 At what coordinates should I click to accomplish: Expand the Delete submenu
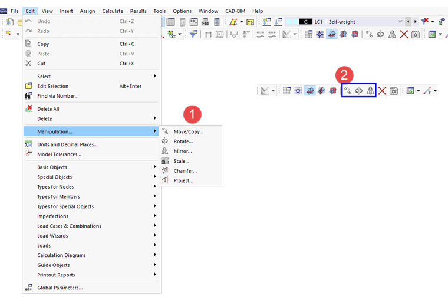[91, 118]
